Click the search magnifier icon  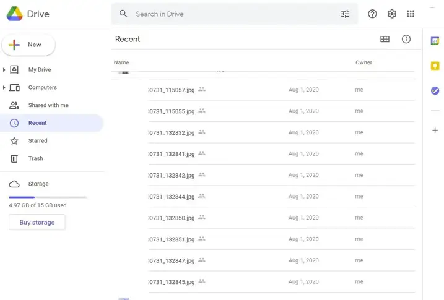pos(123,14)
